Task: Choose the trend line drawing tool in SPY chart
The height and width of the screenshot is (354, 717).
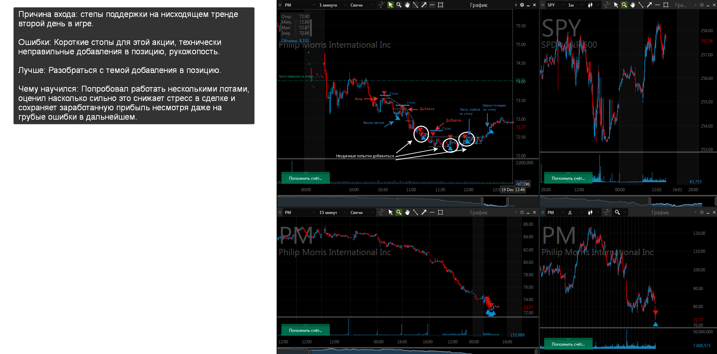Action: coord(641,5)
